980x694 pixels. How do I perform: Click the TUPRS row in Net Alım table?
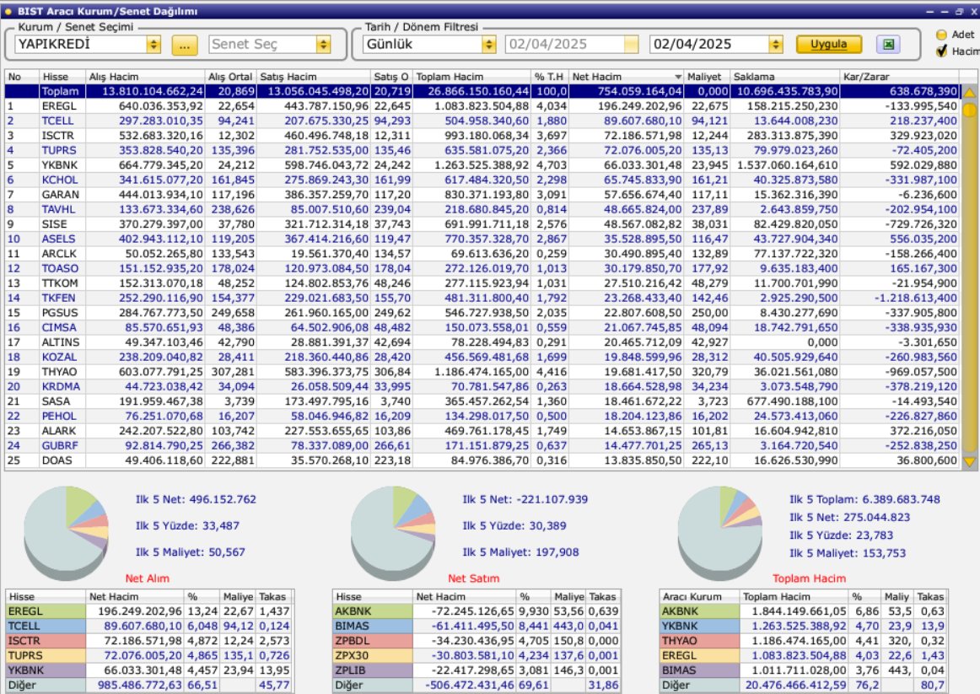coord(149,656)
